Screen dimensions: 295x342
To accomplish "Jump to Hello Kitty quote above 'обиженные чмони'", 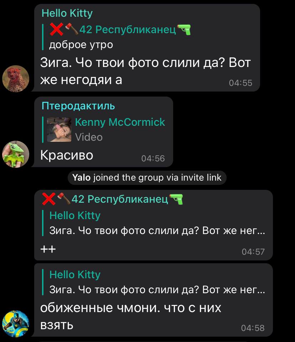I will click(154, 282).
